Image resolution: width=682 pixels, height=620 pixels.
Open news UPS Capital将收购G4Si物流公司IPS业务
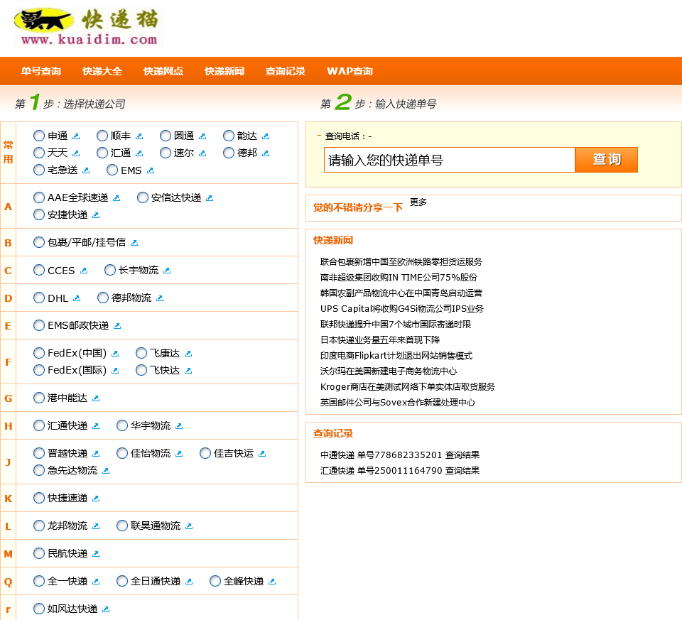coord(402,309)
